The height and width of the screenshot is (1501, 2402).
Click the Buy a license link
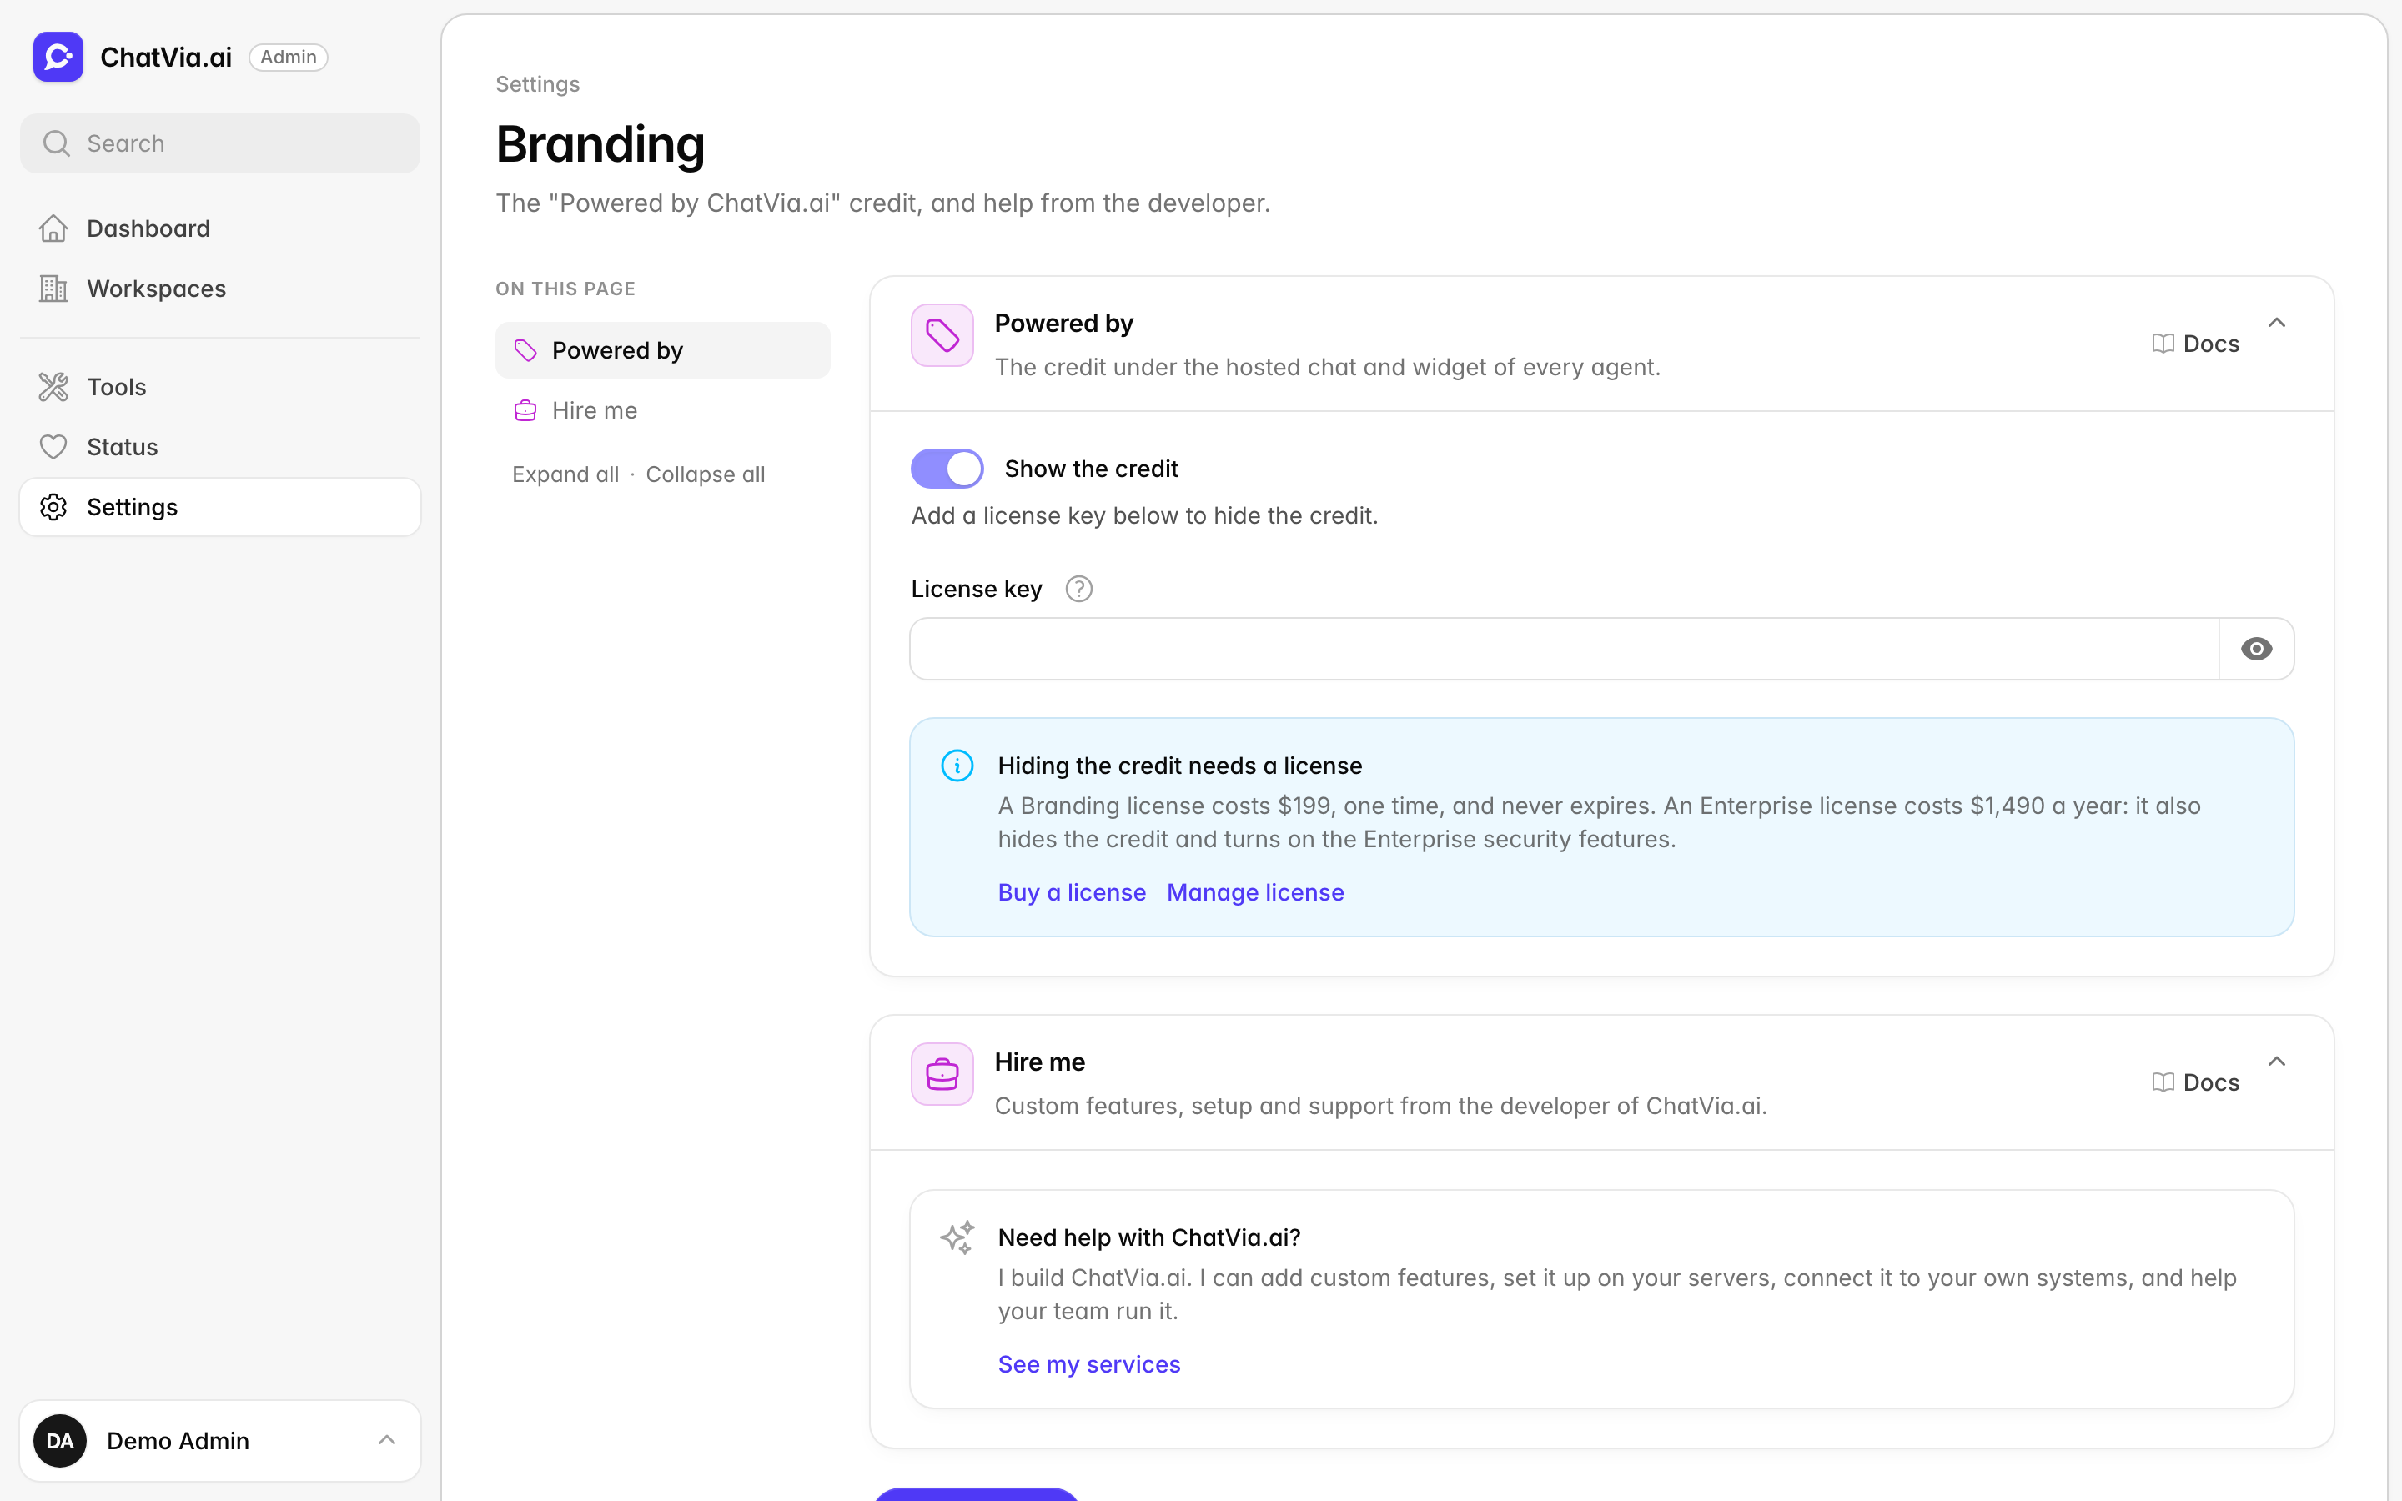(1071, 891)
